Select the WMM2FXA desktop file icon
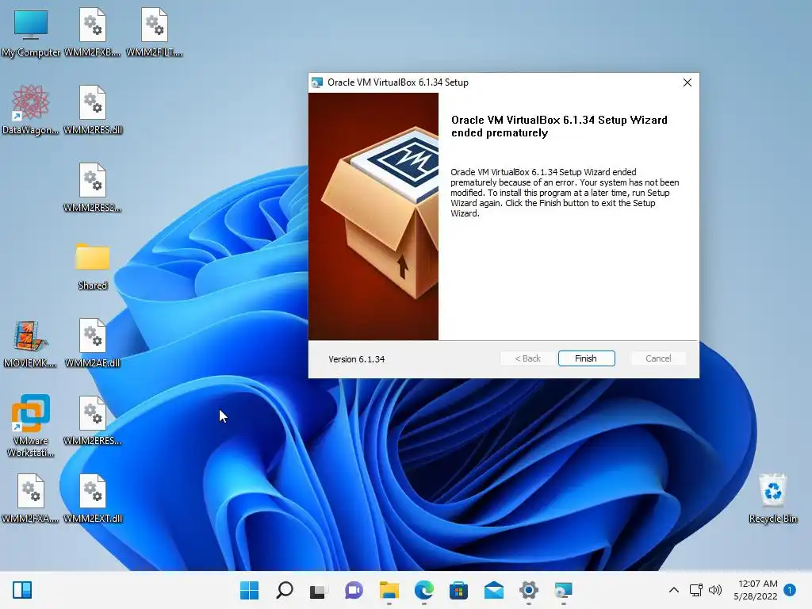812x609 pixels. pos(31,499)
